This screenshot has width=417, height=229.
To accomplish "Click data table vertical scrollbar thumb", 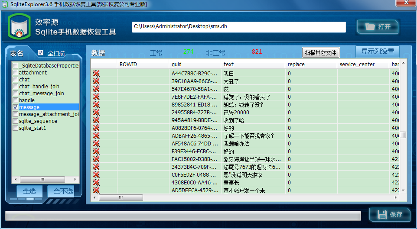I will pyautogui.click(x=403, y=135).
